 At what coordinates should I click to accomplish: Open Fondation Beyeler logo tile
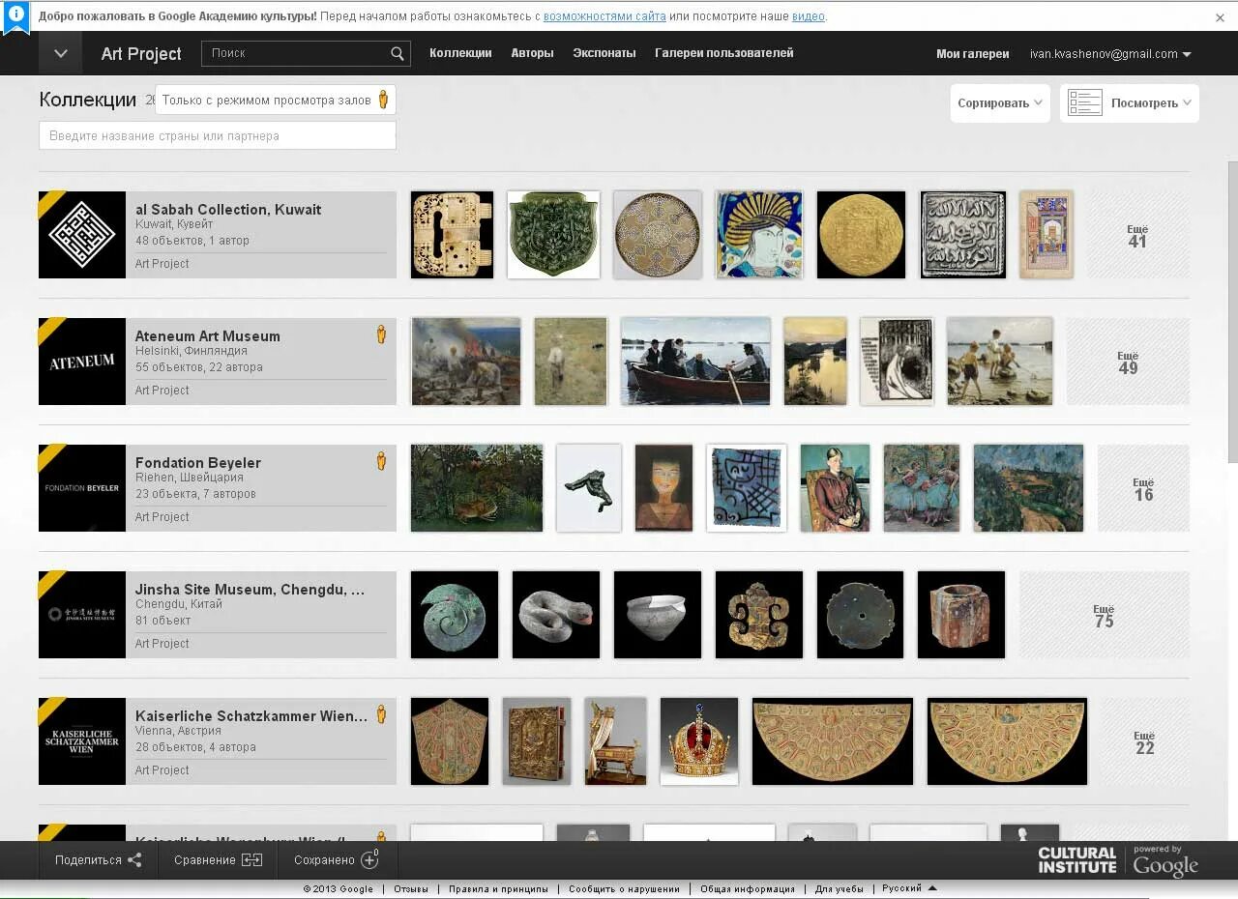pyautogui.click(x=82, y=488)
